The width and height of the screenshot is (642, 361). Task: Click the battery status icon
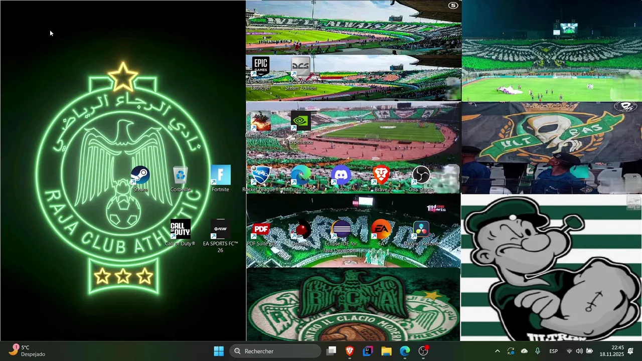589,351
